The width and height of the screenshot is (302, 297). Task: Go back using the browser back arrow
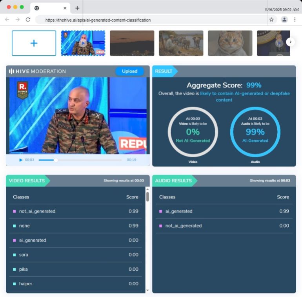click(x=7, y=20)
